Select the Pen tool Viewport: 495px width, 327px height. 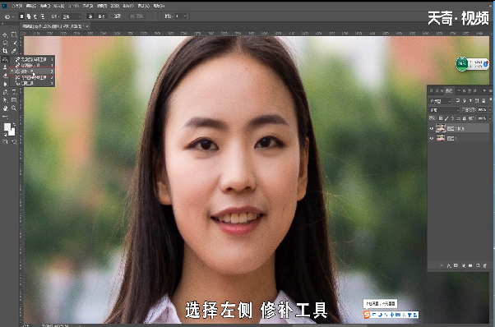[x=5, y=92]
